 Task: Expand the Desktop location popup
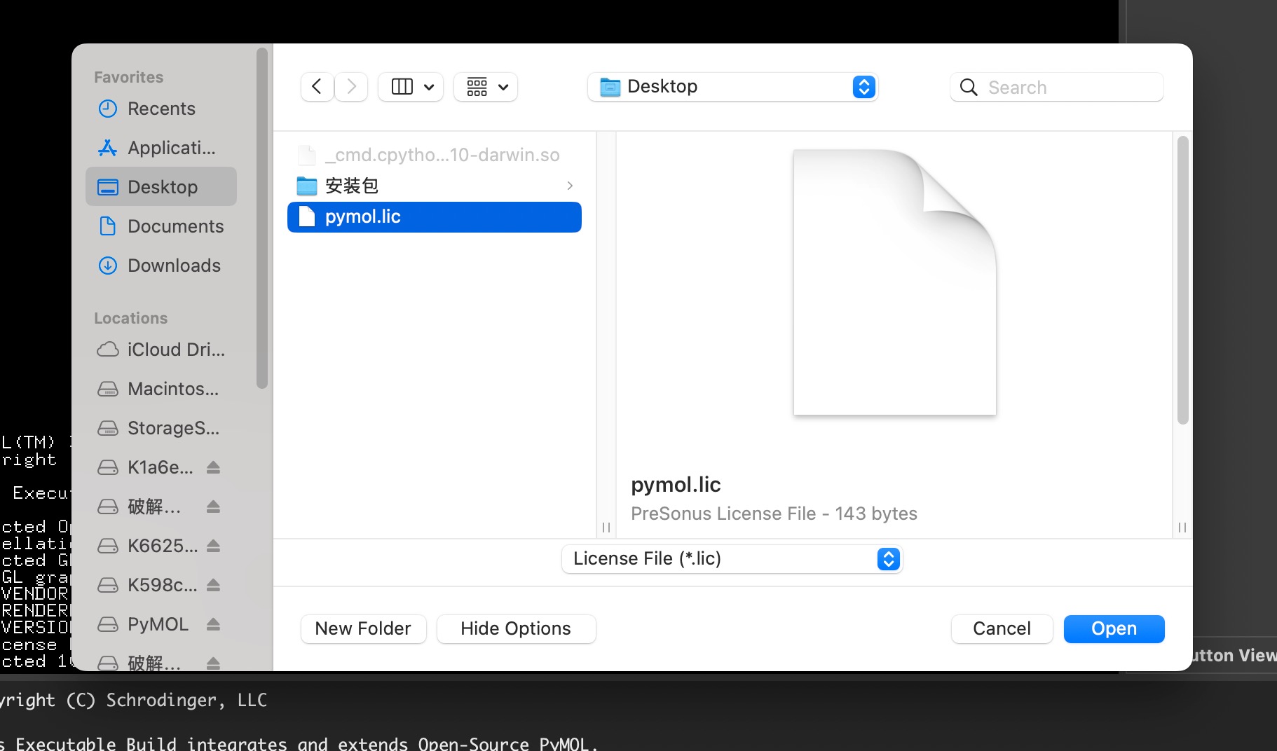pyautogui.click(x=732, y=87)
